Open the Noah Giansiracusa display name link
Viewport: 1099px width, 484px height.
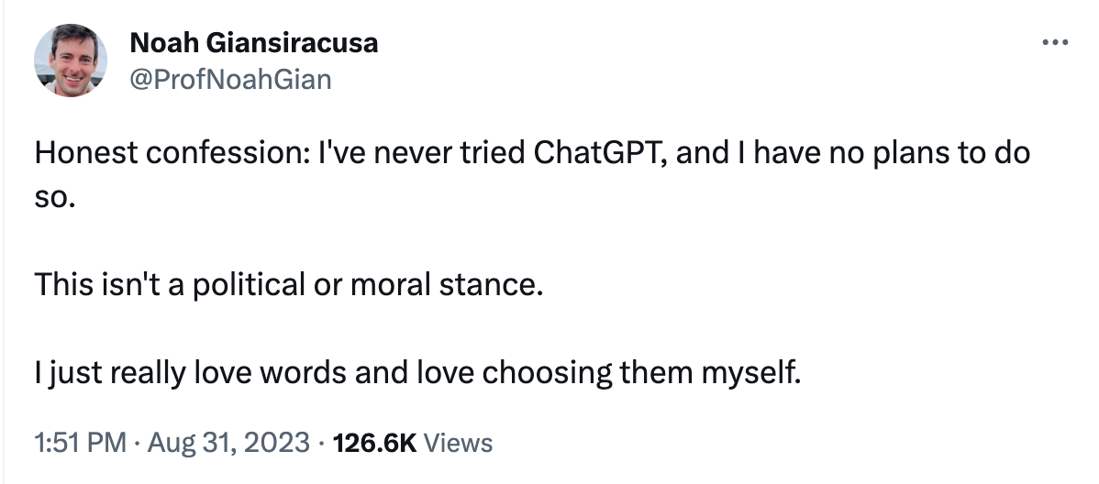(254, 43)
